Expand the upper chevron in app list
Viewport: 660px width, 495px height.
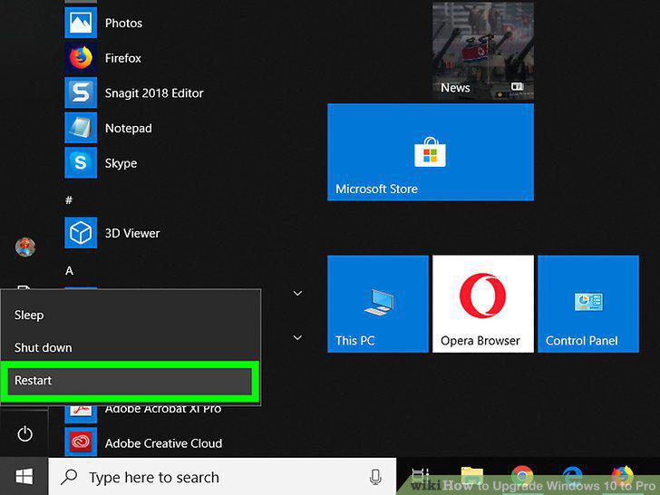[x=297, y=294]
